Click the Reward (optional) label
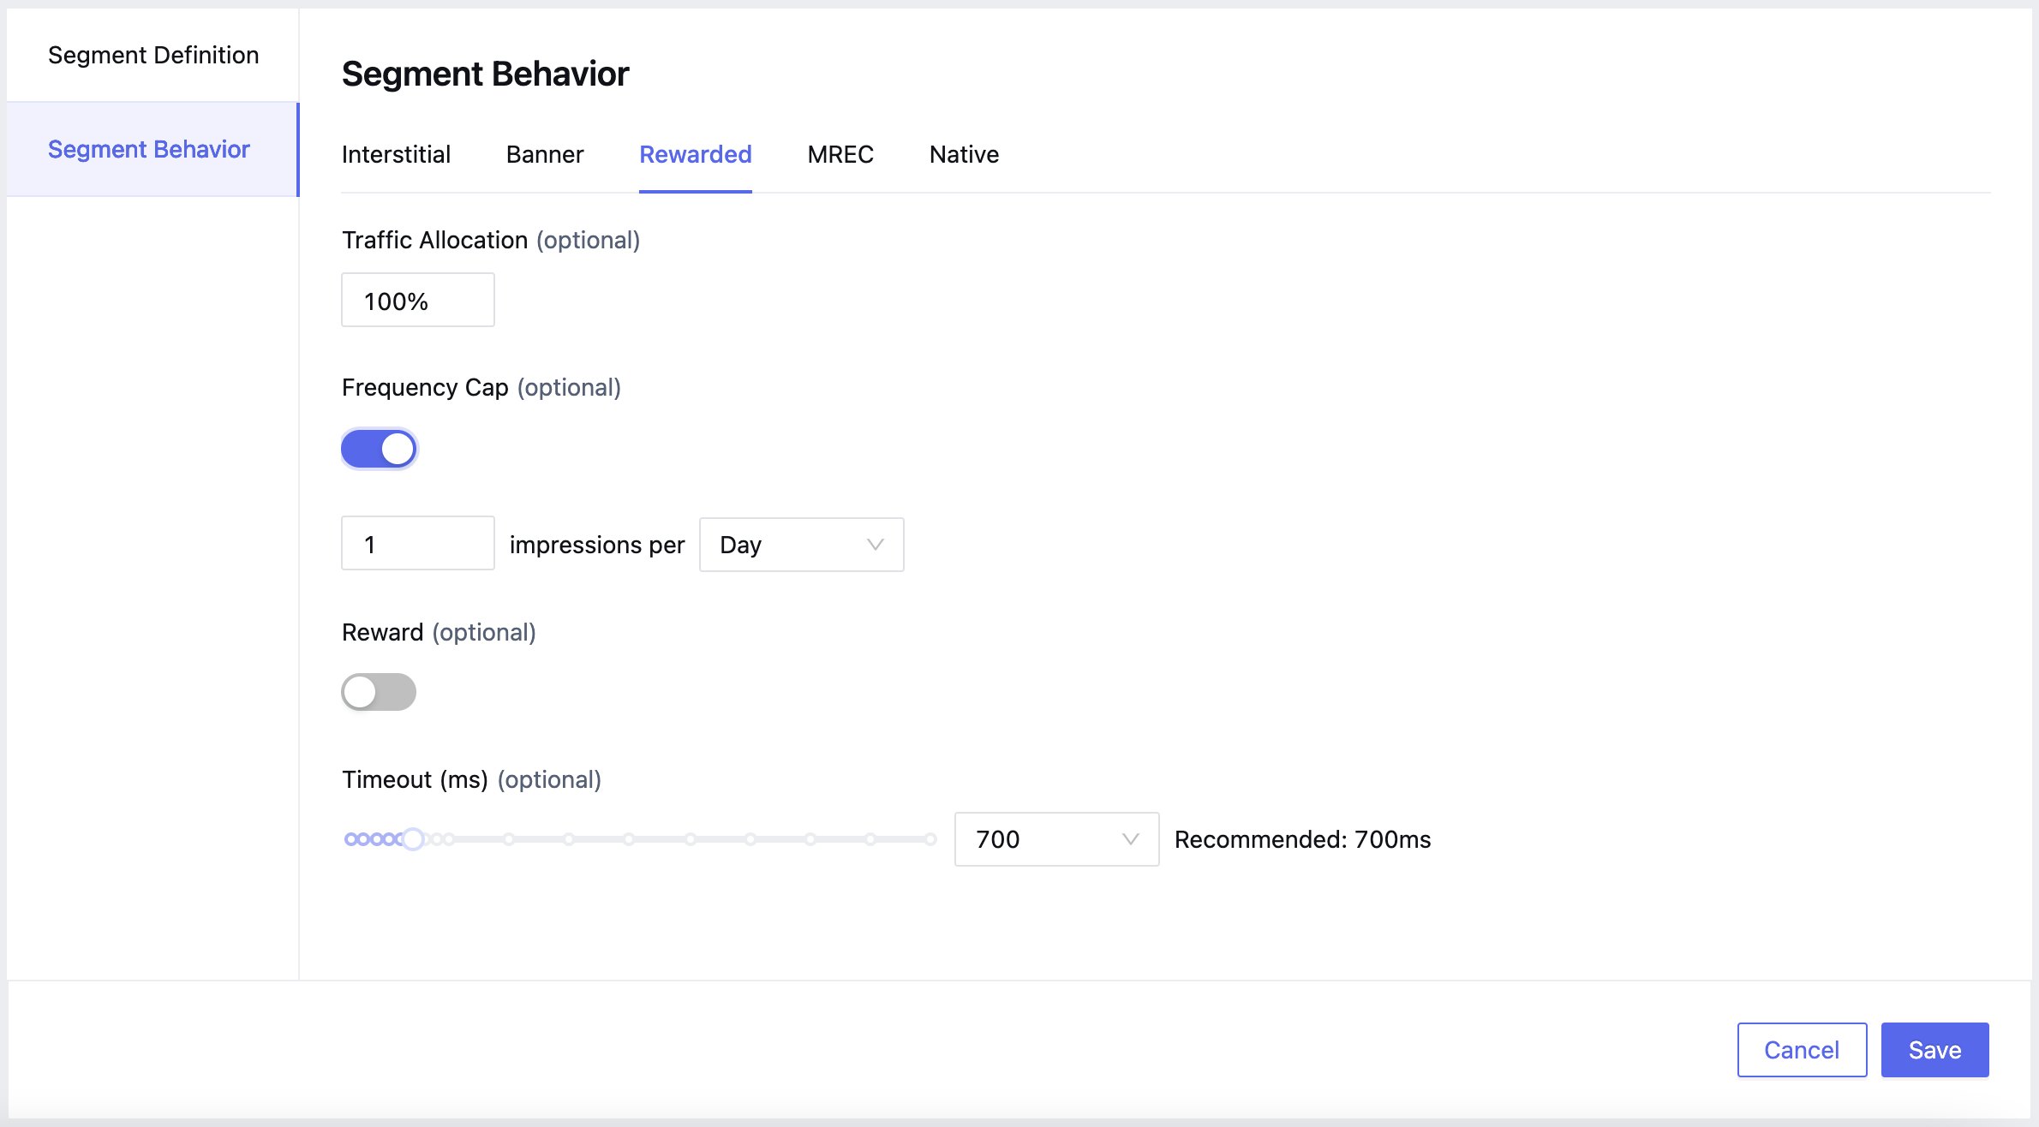2039x1127 pixels. (439, 632)
